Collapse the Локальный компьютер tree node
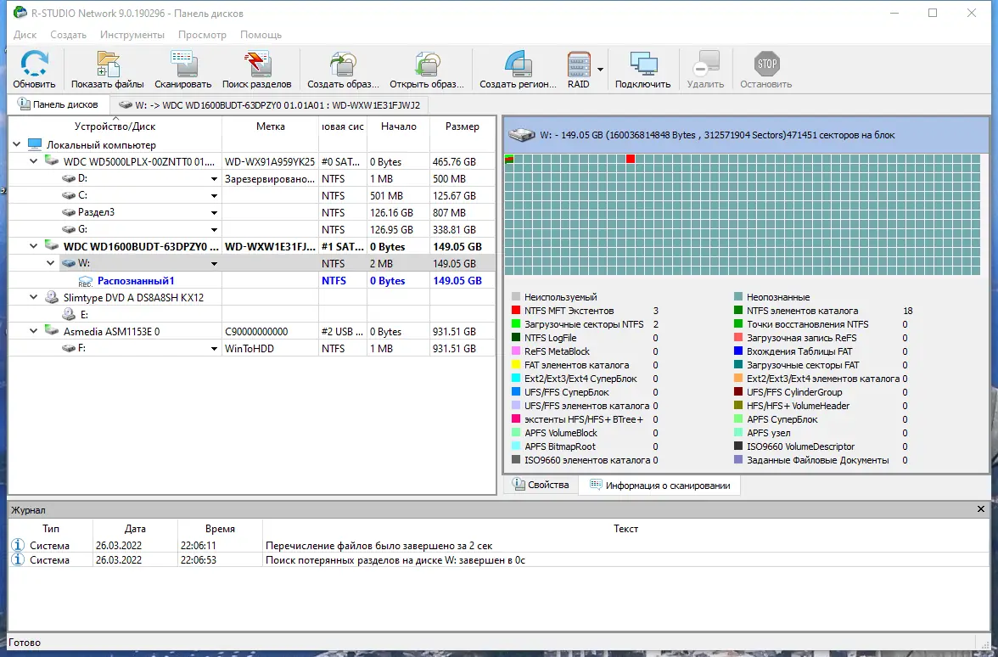The height and width of the screenshot is (657, 998). [x=17, y=144]
